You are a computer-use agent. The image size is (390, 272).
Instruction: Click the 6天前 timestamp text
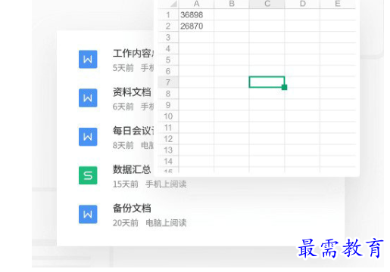point(123,107)
